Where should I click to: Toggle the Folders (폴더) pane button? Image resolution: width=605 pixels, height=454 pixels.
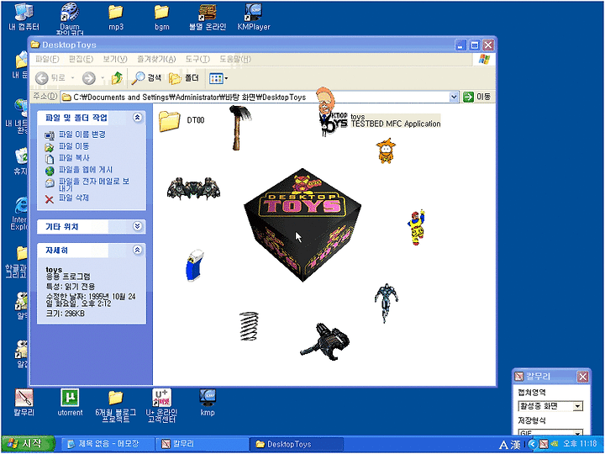tap(184, 78)
